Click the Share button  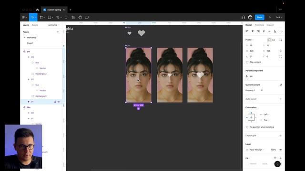tap(259, 17)
